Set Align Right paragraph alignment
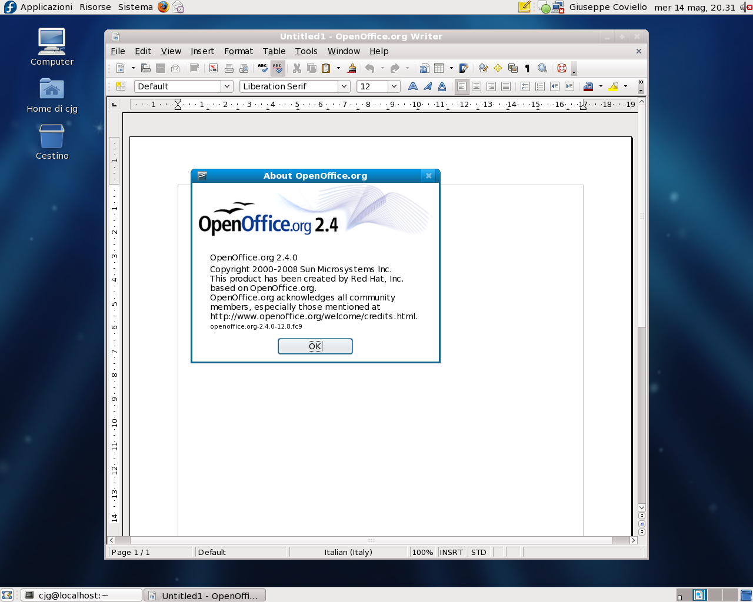753x602 pixels. (491, 86)
